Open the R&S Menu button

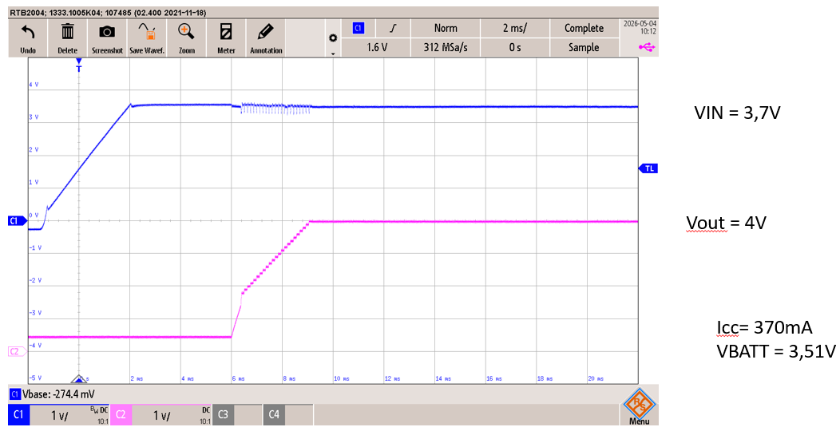[640, 406]
